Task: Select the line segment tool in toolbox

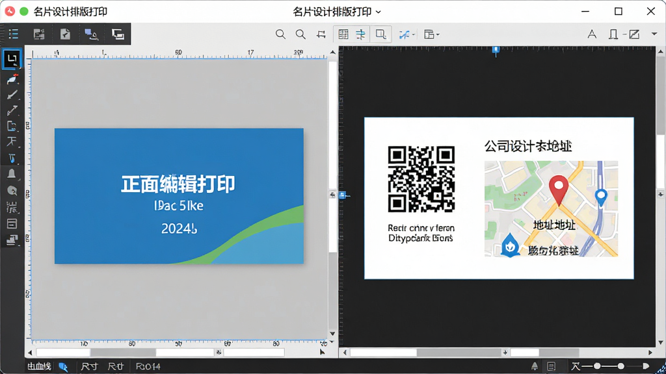Action: click(12, 110)
